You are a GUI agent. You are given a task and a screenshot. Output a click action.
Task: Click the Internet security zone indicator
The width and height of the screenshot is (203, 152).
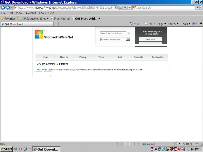(149, 144)
